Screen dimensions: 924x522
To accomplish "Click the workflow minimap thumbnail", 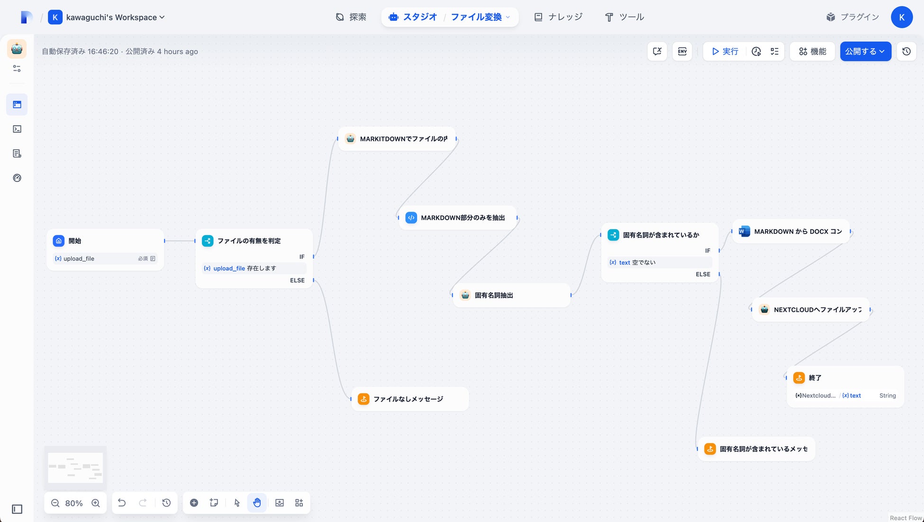I will pos(75,467).
